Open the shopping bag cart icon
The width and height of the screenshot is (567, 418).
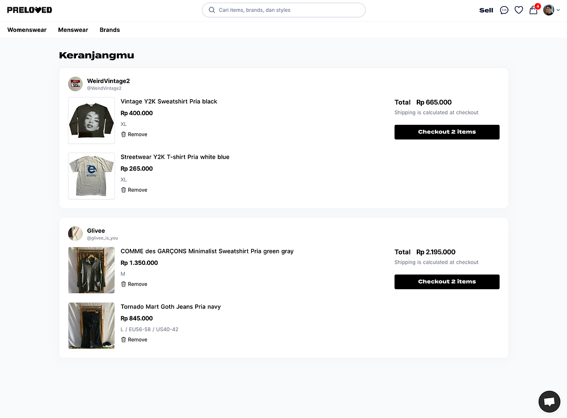533,10
